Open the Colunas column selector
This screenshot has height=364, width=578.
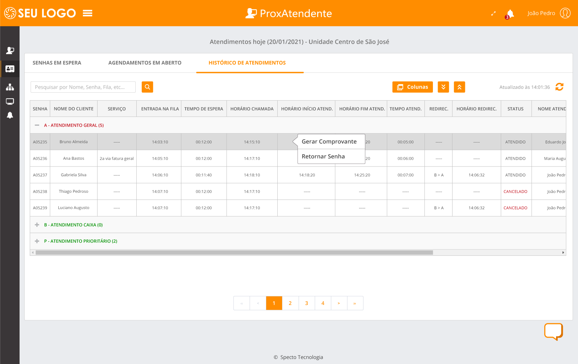[x=412, y=87]
